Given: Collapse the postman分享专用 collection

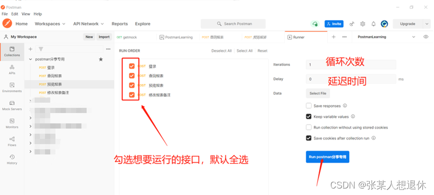Looking at the screenshot, I should click(x=31, y=59).
